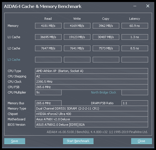
Task: Select Memory Latency value 60.9 ns
Action: click(135, 26)
